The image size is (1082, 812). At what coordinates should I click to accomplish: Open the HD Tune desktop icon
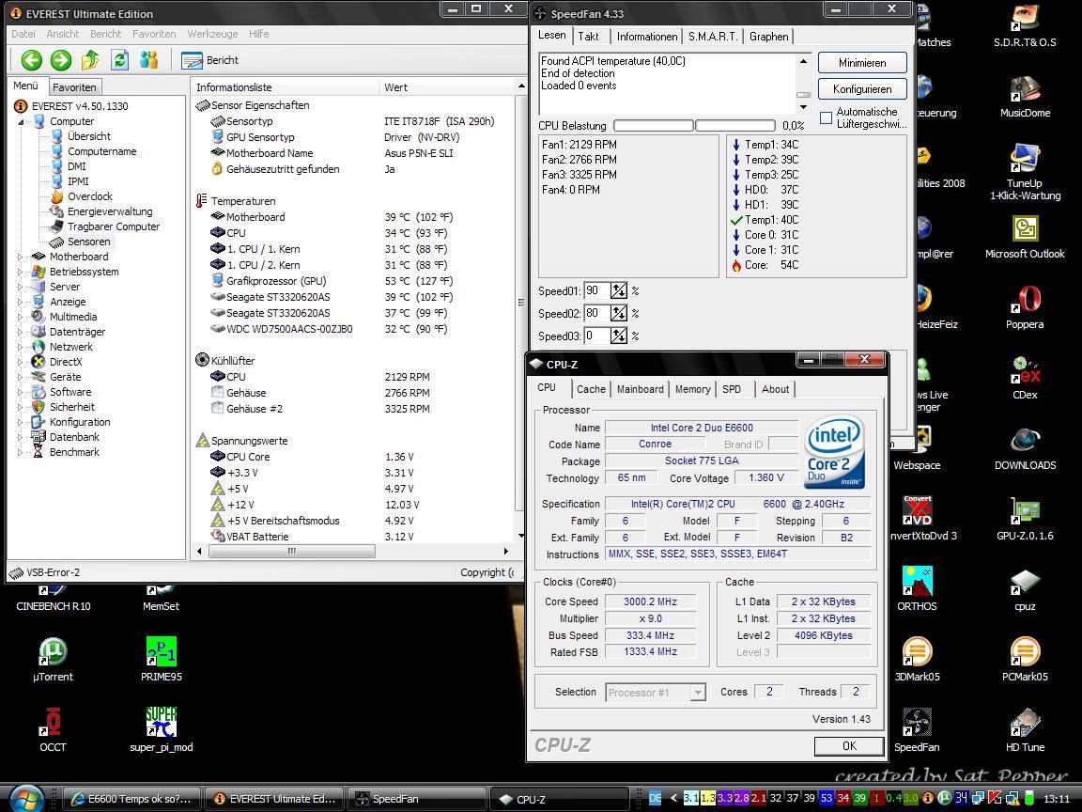click(x=1025, y=729)
